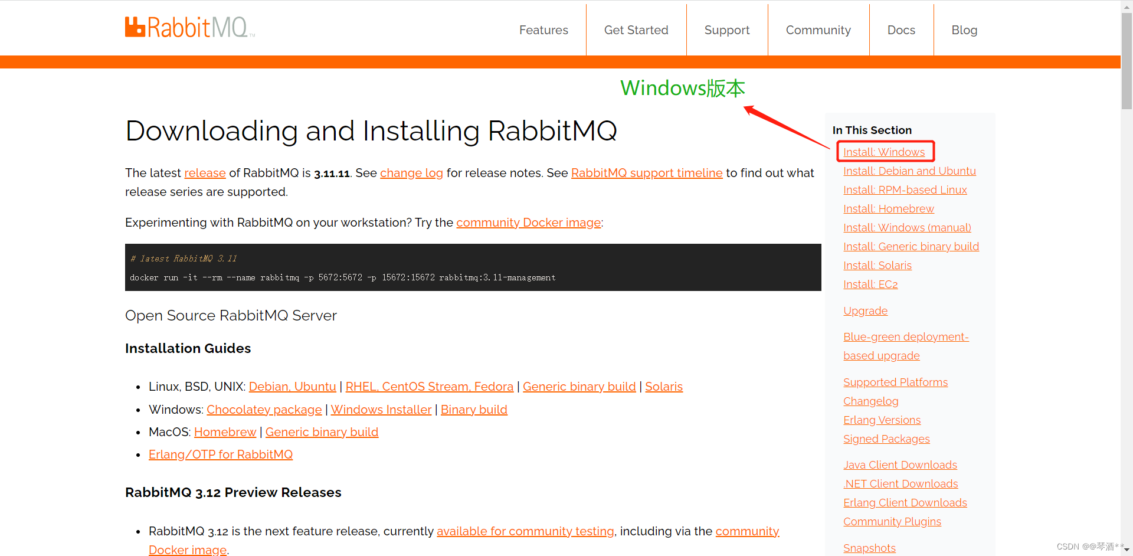This screenshot has width=1133, height=556.
Task: Open the Changelog sidebar link
Action: (x=870, y=401)
